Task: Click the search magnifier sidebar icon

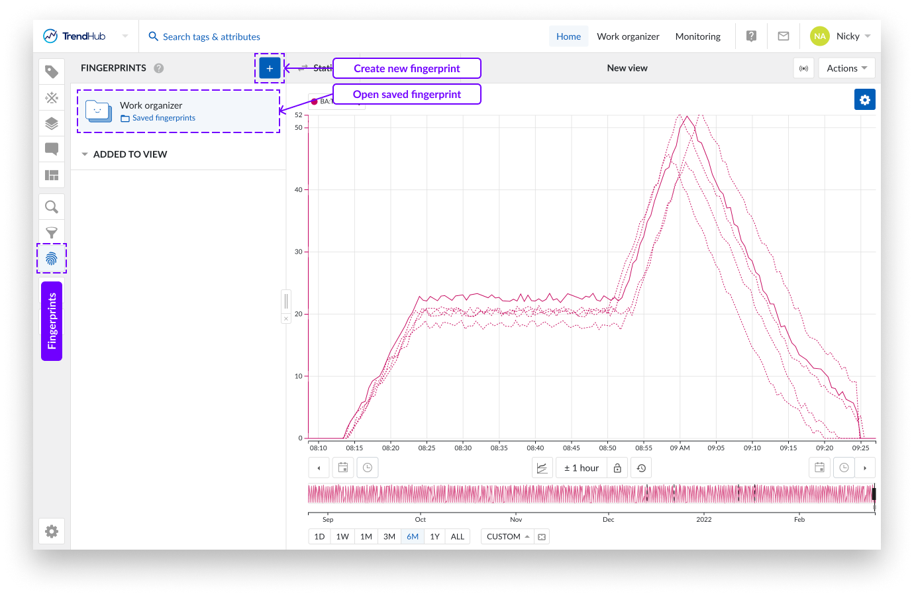Action: pos(52,207)
